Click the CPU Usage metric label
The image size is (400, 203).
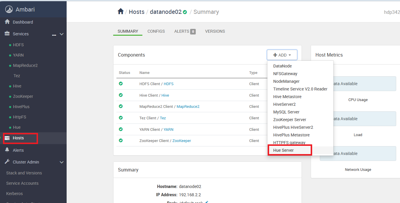(x=358, y=100)
